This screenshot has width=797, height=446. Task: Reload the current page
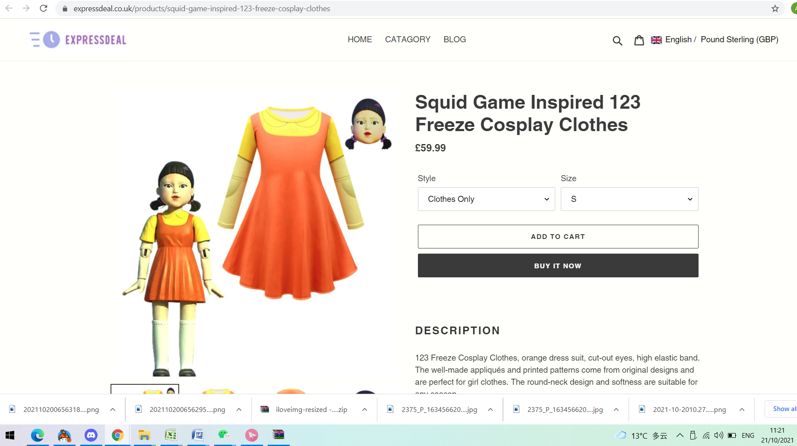43,8
